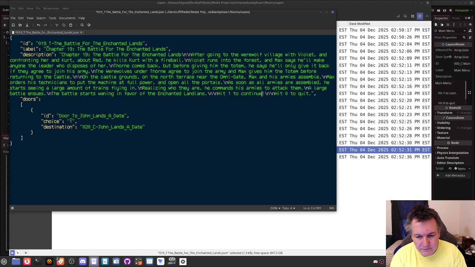Open the Tools menu in the text editor
The image size is (475, 267).
pyautogui.click(x=52, y=18)
